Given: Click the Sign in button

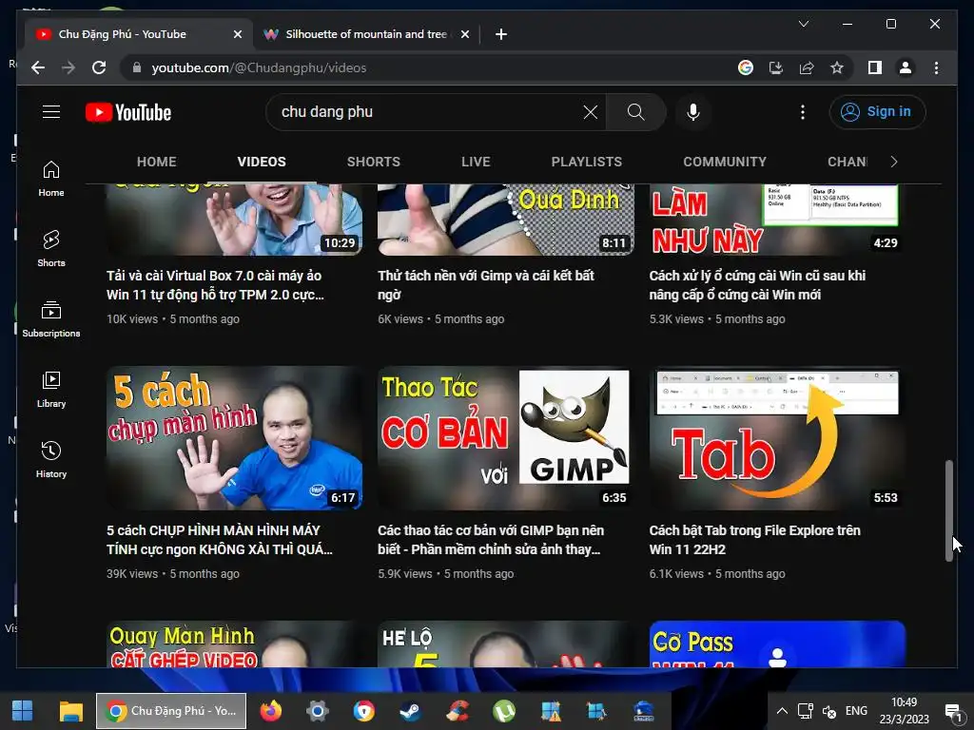Looking at the screenshot, I should [877, 112].
